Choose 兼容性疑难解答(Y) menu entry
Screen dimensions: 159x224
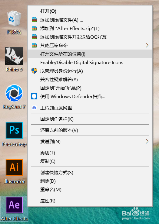point(90,79)
